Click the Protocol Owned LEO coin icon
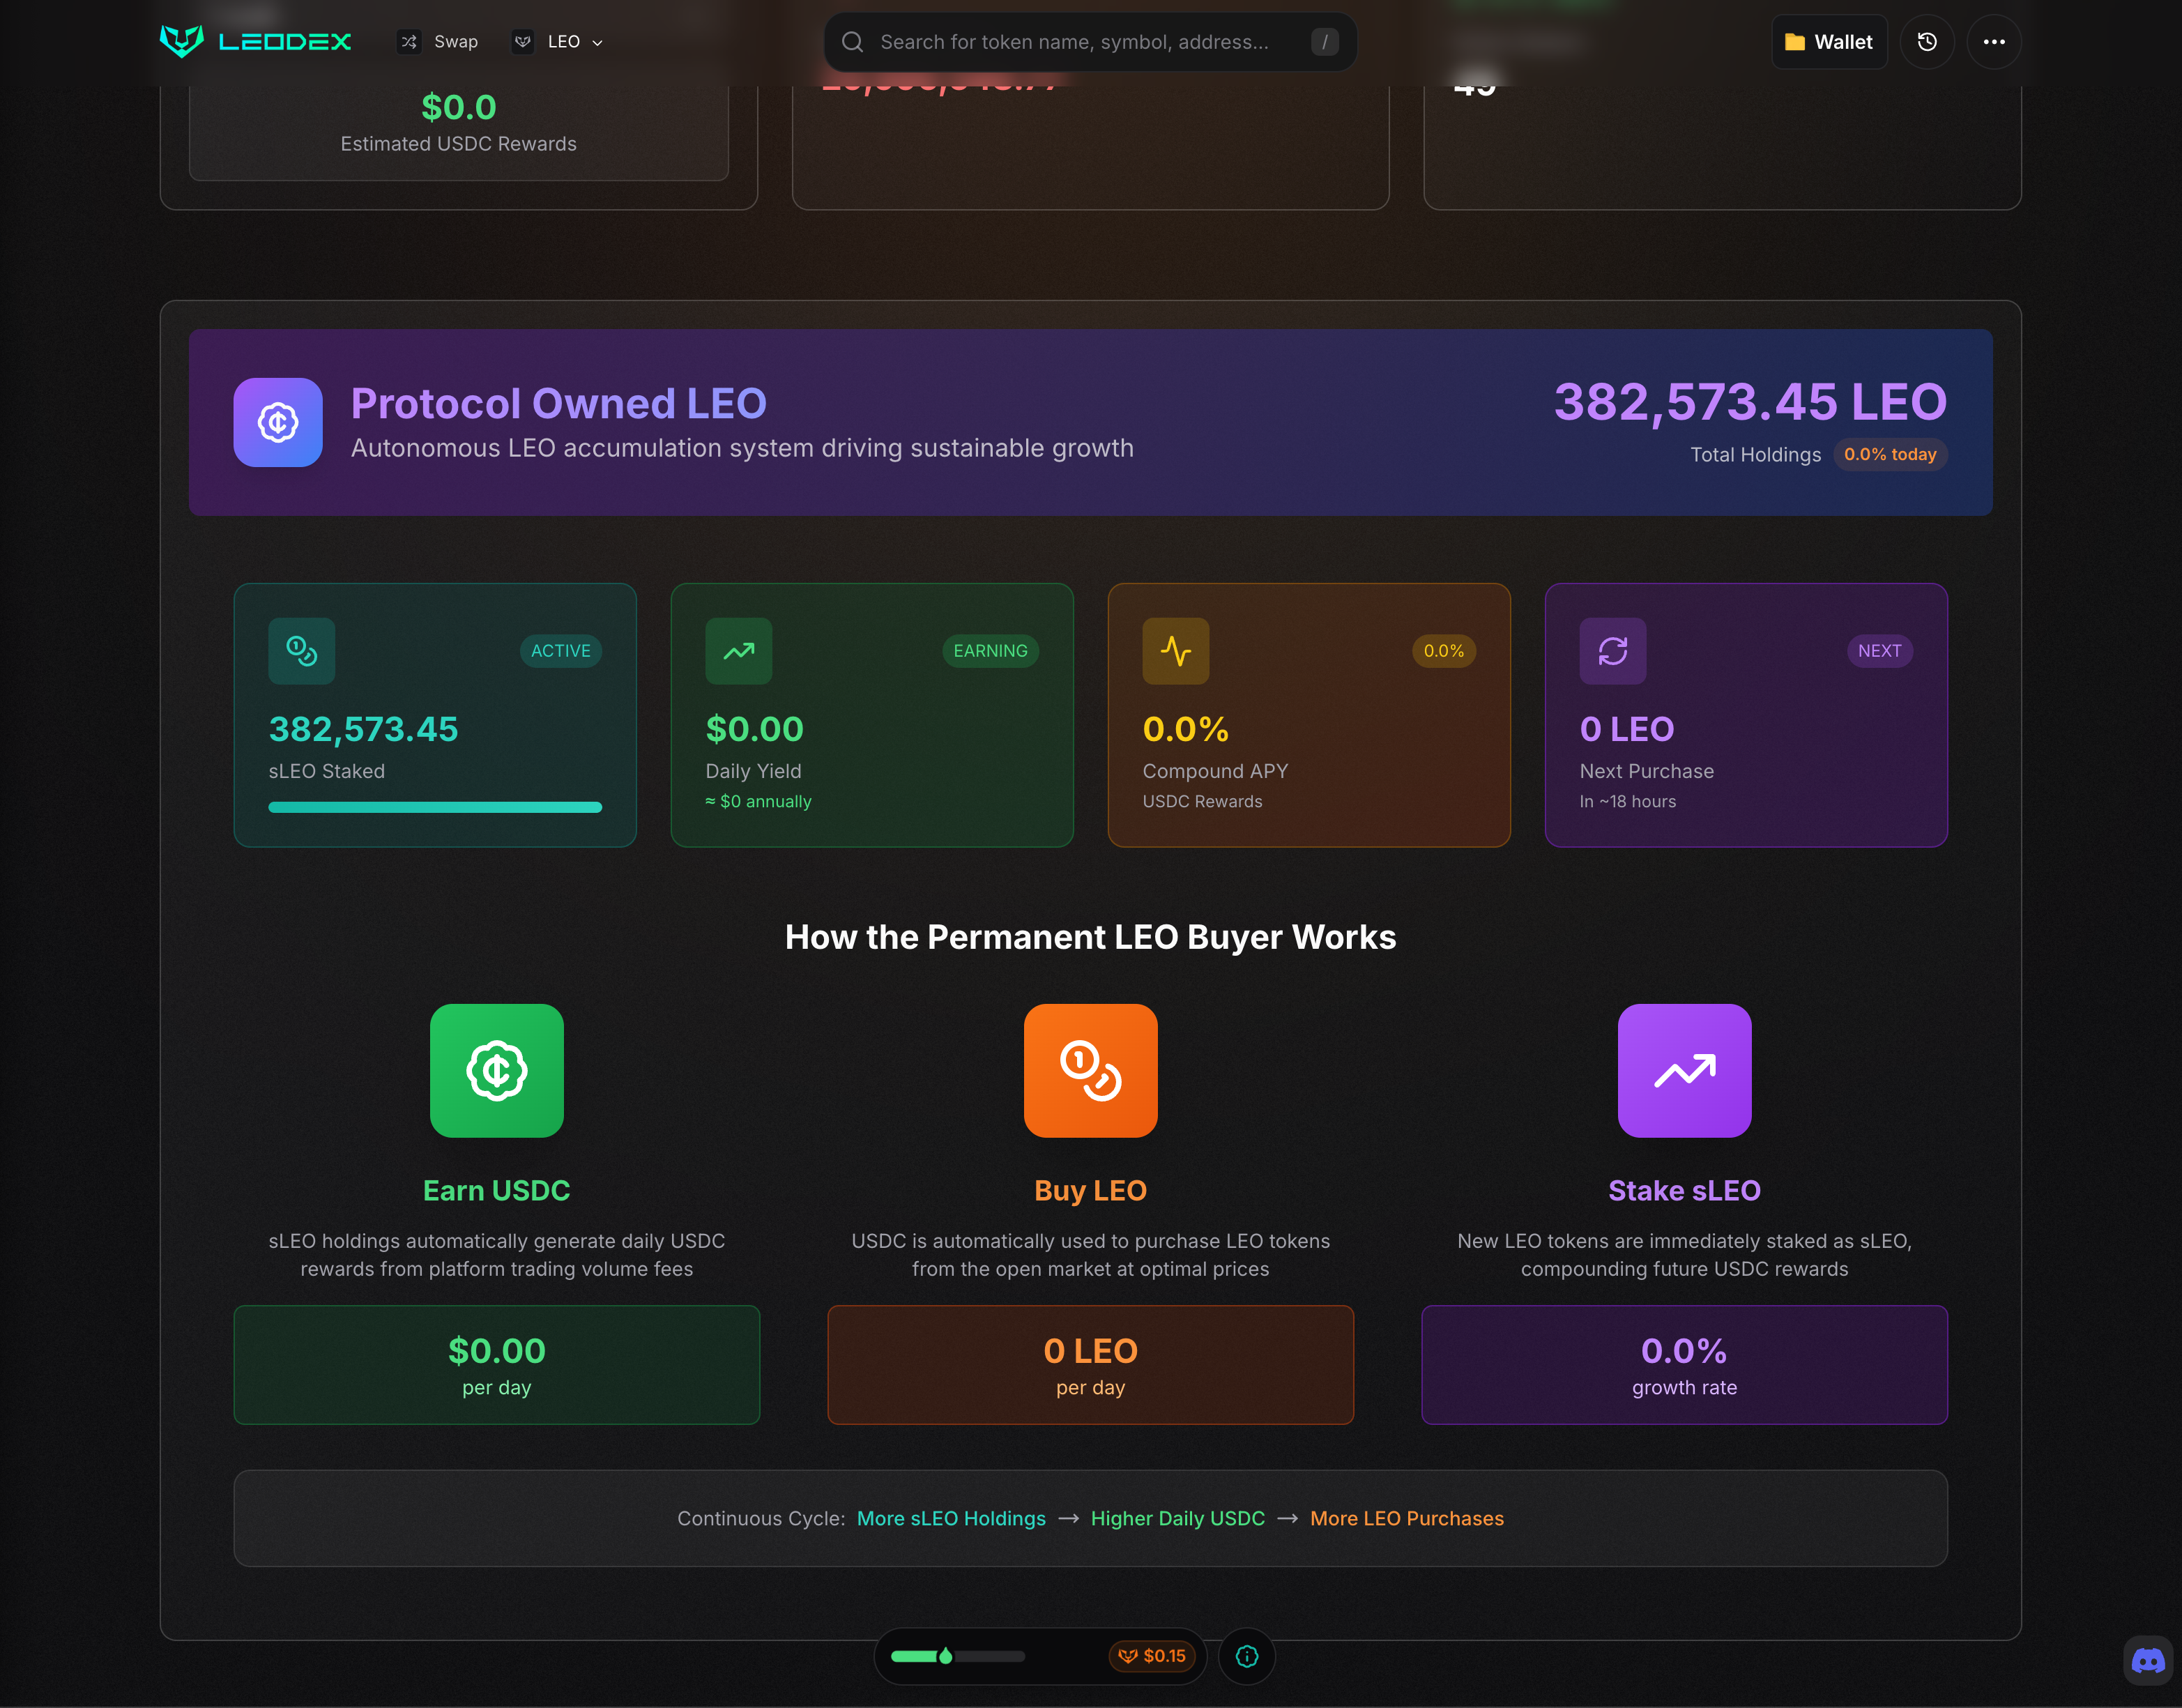 [278, 422]
